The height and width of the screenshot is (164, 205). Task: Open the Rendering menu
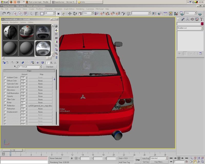coord(80,9)
